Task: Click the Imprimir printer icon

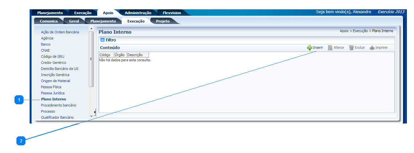Action: [x=372, y=48]
